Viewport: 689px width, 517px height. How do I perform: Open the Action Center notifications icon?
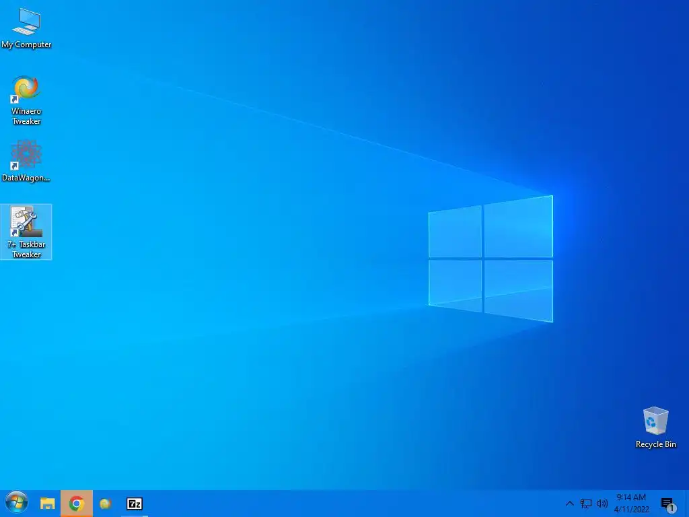click(668, 504)
